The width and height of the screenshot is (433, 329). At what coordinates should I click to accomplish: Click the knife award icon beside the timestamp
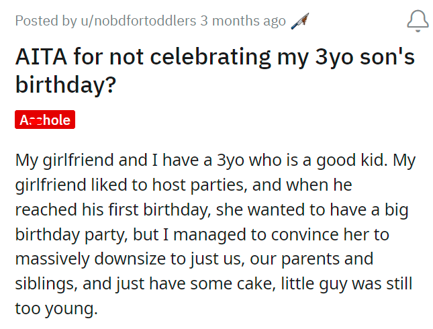pos(300,21)
